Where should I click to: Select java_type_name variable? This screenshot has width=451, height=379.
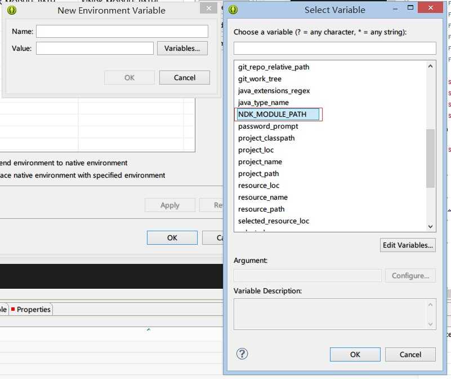[263, 102]
